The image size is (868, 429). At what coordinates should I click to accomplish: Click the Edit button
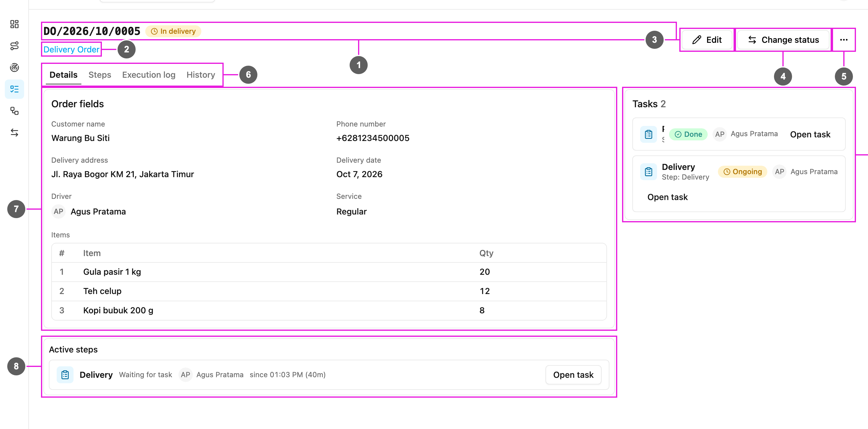(706, 40)
